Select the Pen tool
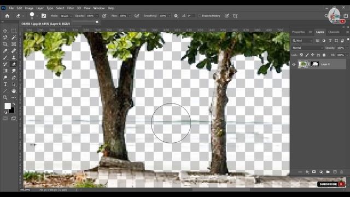350x197 pixels. click(14, 78)
